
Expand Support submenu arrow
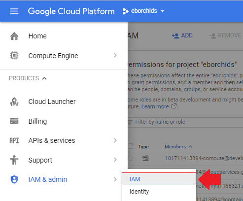pyautogui.click(x=115, y=160)
